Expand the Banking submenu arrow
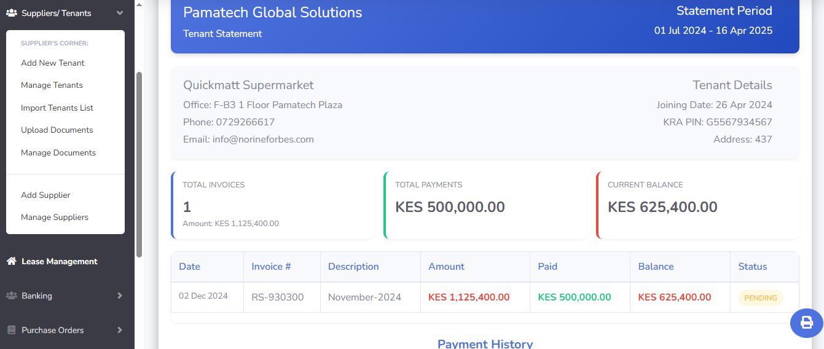 [x=120, y=296]
